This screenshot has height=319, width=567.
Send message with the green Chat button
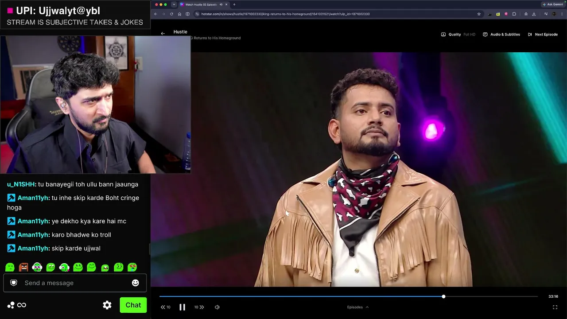133,305
